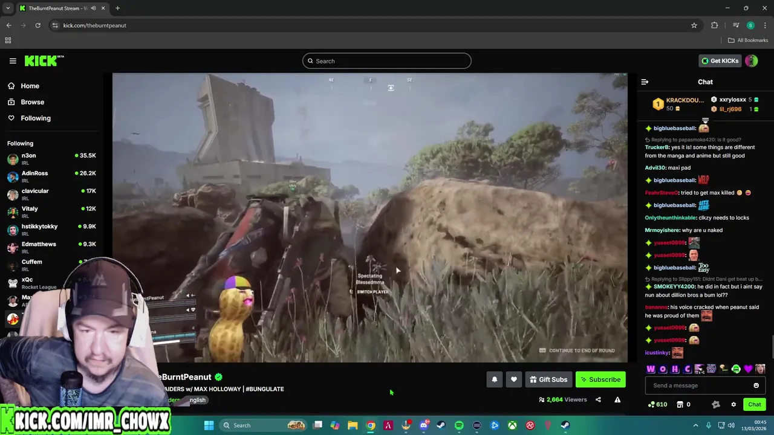774x435 pixels.
Task: Click the 2,664 Viewers count
Action: tap(562, 399)
